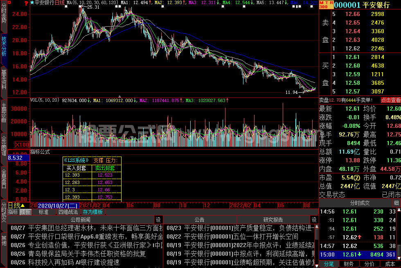Click the small red square icon at top-left corner
The height and width of the screenshot is (268, 401).
9,2
